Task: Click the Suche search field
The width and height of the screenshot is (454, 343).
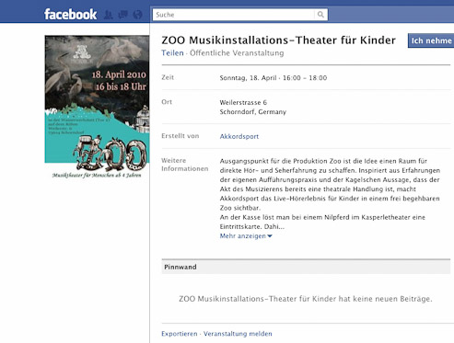Action: [x=234, y=15]
